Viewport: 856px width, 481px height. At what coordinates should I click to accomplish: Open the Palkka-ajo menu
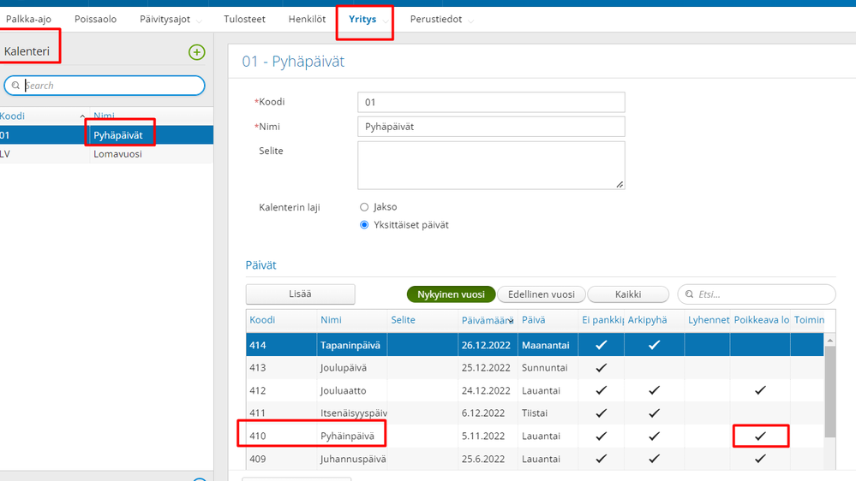tap(28, 19)
